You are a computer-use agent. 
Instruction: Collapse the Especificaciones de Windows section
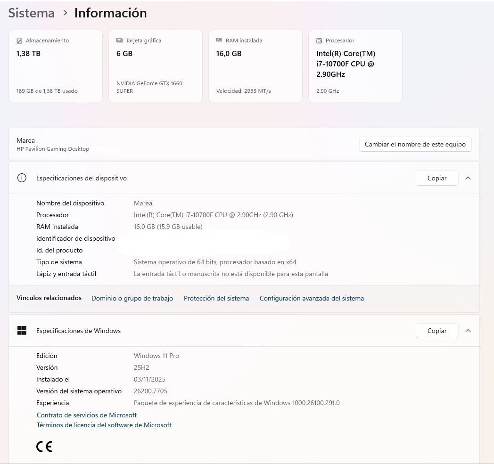click(468, 331)
